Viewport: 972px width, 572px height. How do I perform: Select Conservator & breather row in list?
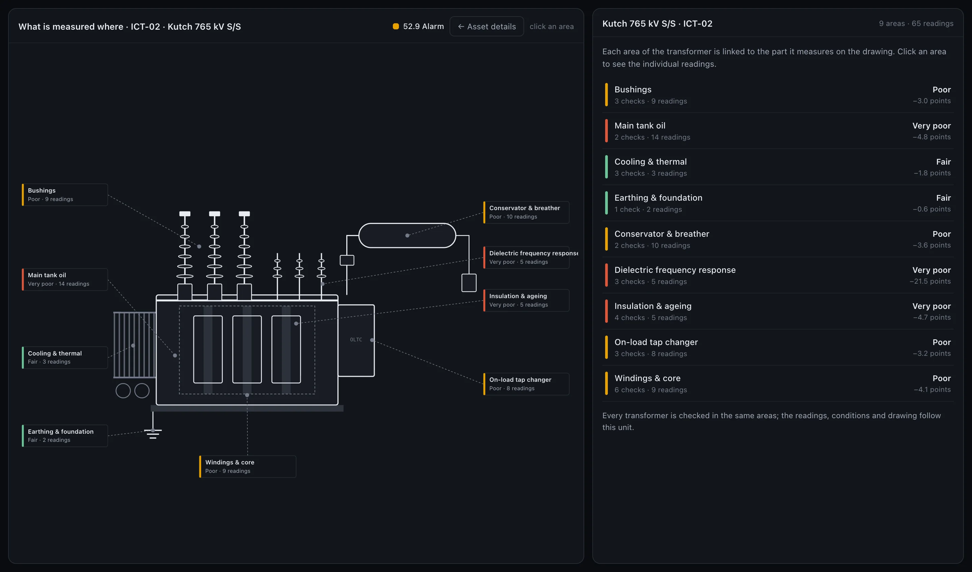[778, 239]
